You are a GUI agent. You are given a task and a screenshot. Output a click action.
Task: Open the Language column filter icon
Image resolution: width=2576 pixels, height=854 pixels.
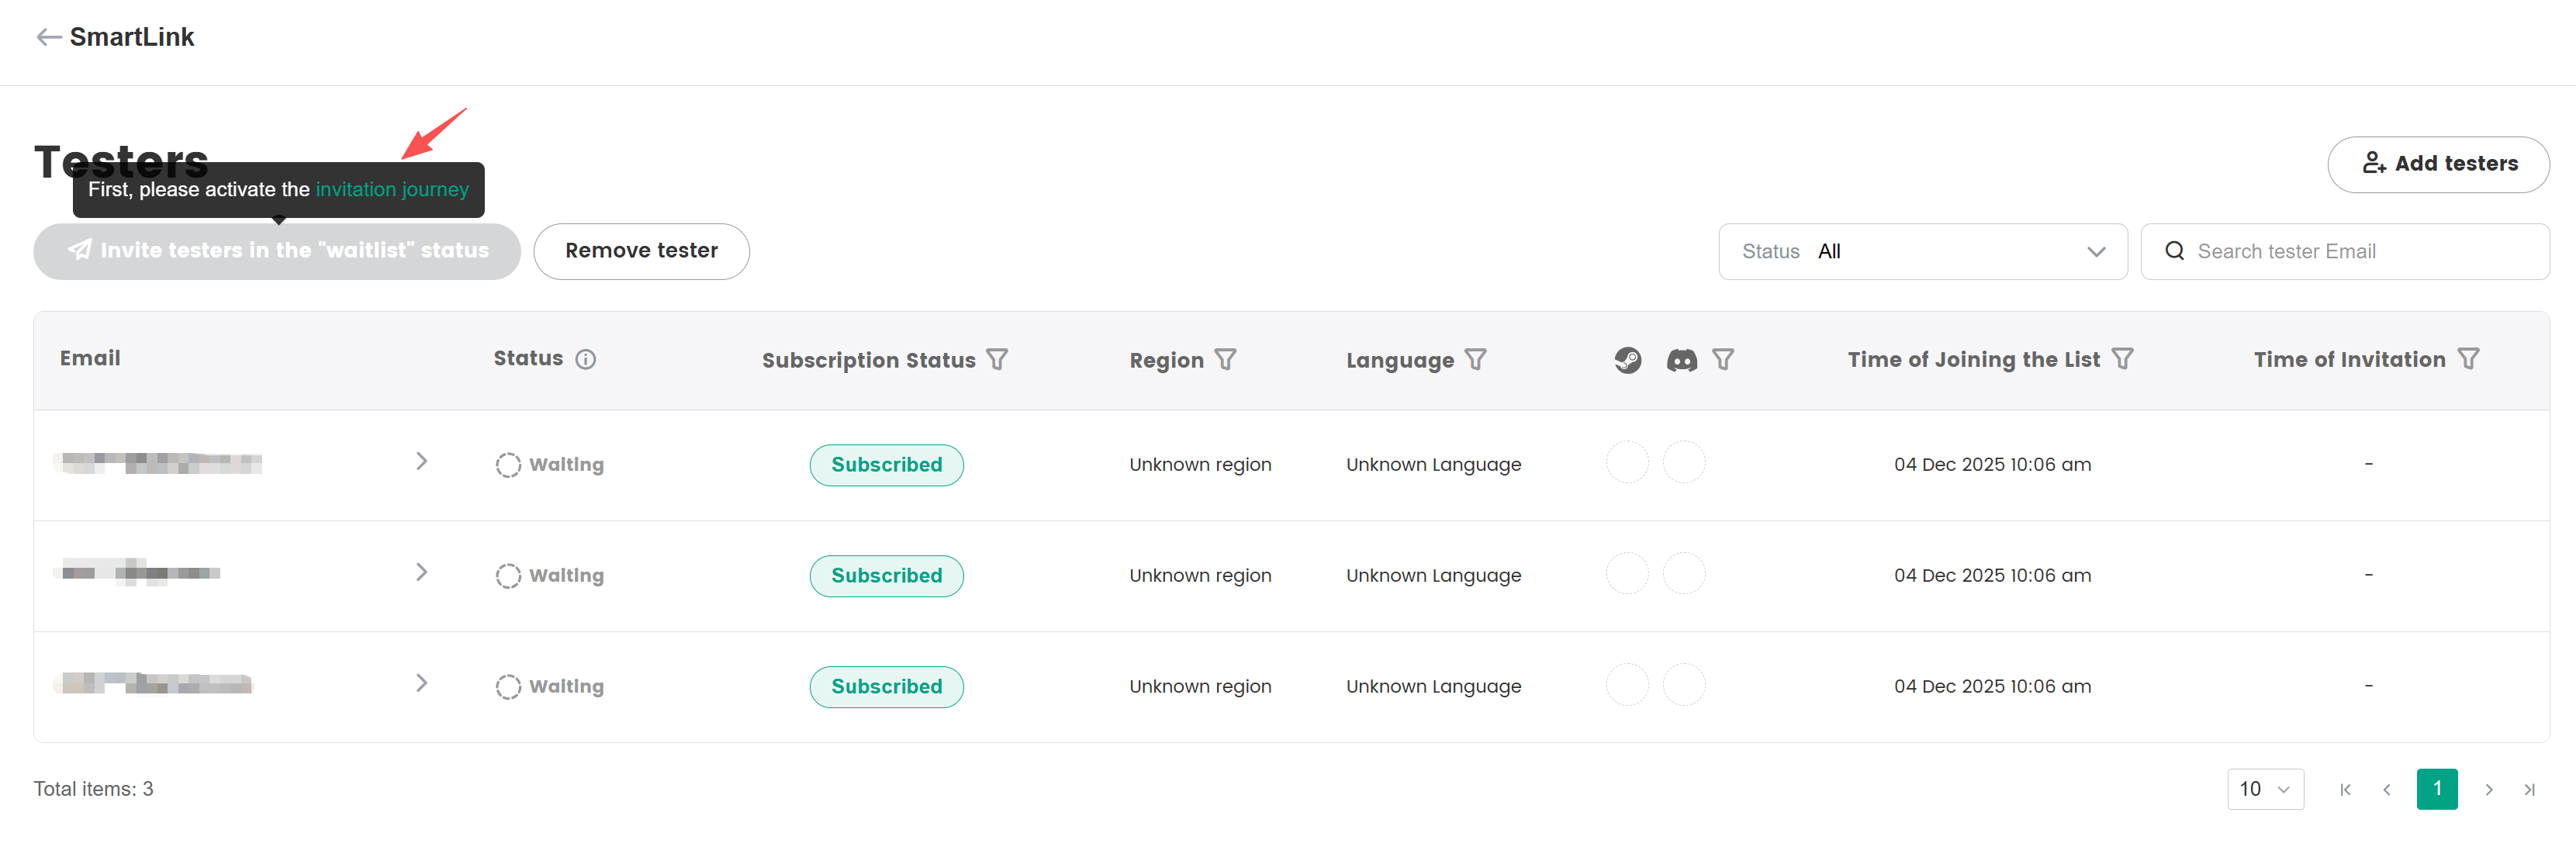point(1476,359)
